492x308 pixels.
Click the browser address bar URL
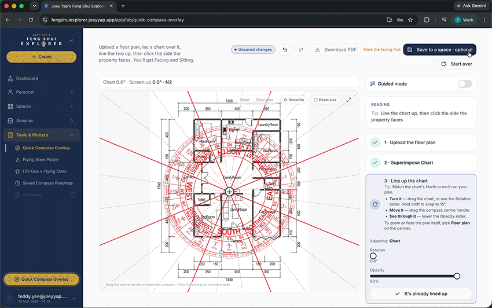point(118,20)
